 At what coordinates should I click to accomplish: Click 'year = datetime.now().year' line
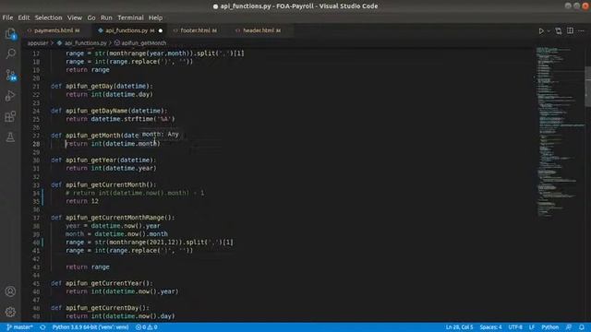(113, 226)
